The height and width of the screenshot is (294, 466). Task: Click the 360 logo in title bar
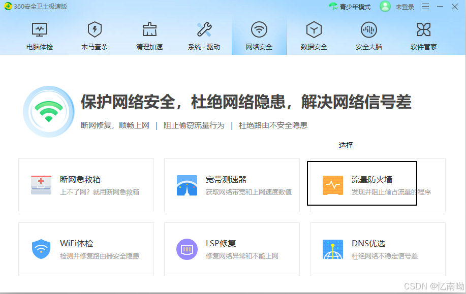pos(8,6)
